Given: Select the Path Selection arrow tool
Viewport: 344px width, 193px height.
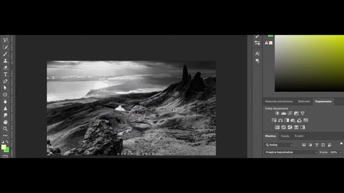Looking at the screenshot, I should pos(5,88).
